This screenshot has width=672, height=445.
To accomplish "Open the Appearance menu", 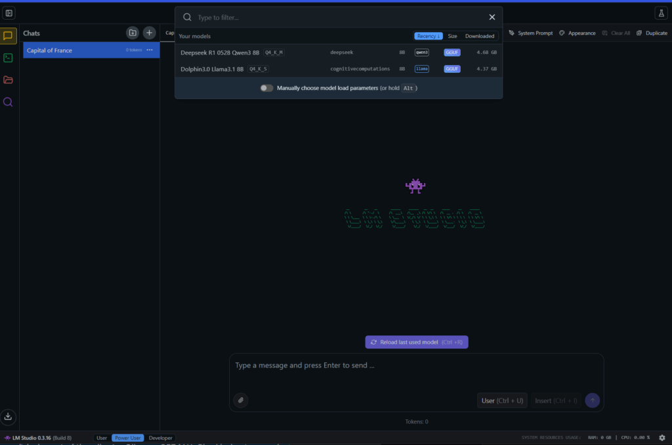I will pyautogui.click(x=577, y=33).
